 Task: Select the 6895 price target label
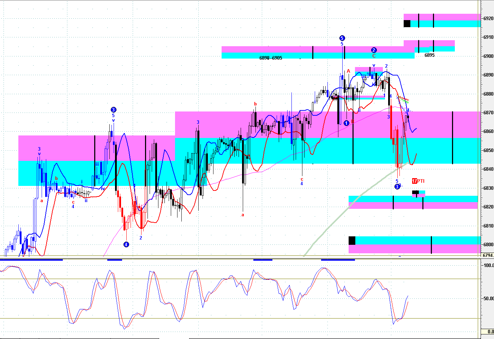[x=429, y=55]
